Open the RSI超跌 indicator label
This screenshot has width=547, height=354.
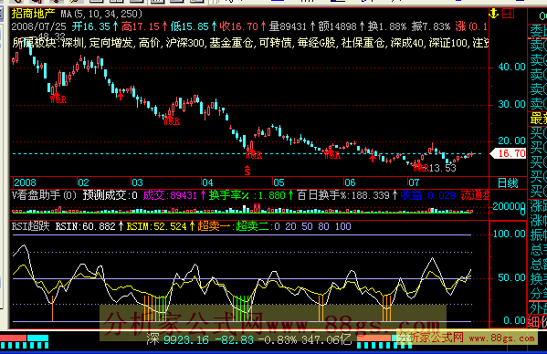31,226
